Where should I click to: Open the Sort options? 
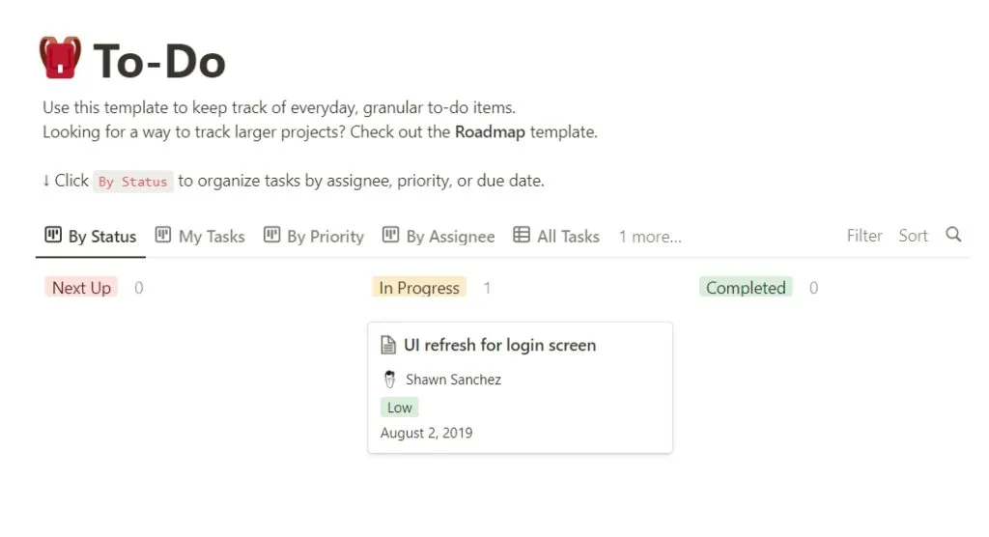tap(913, 236)
